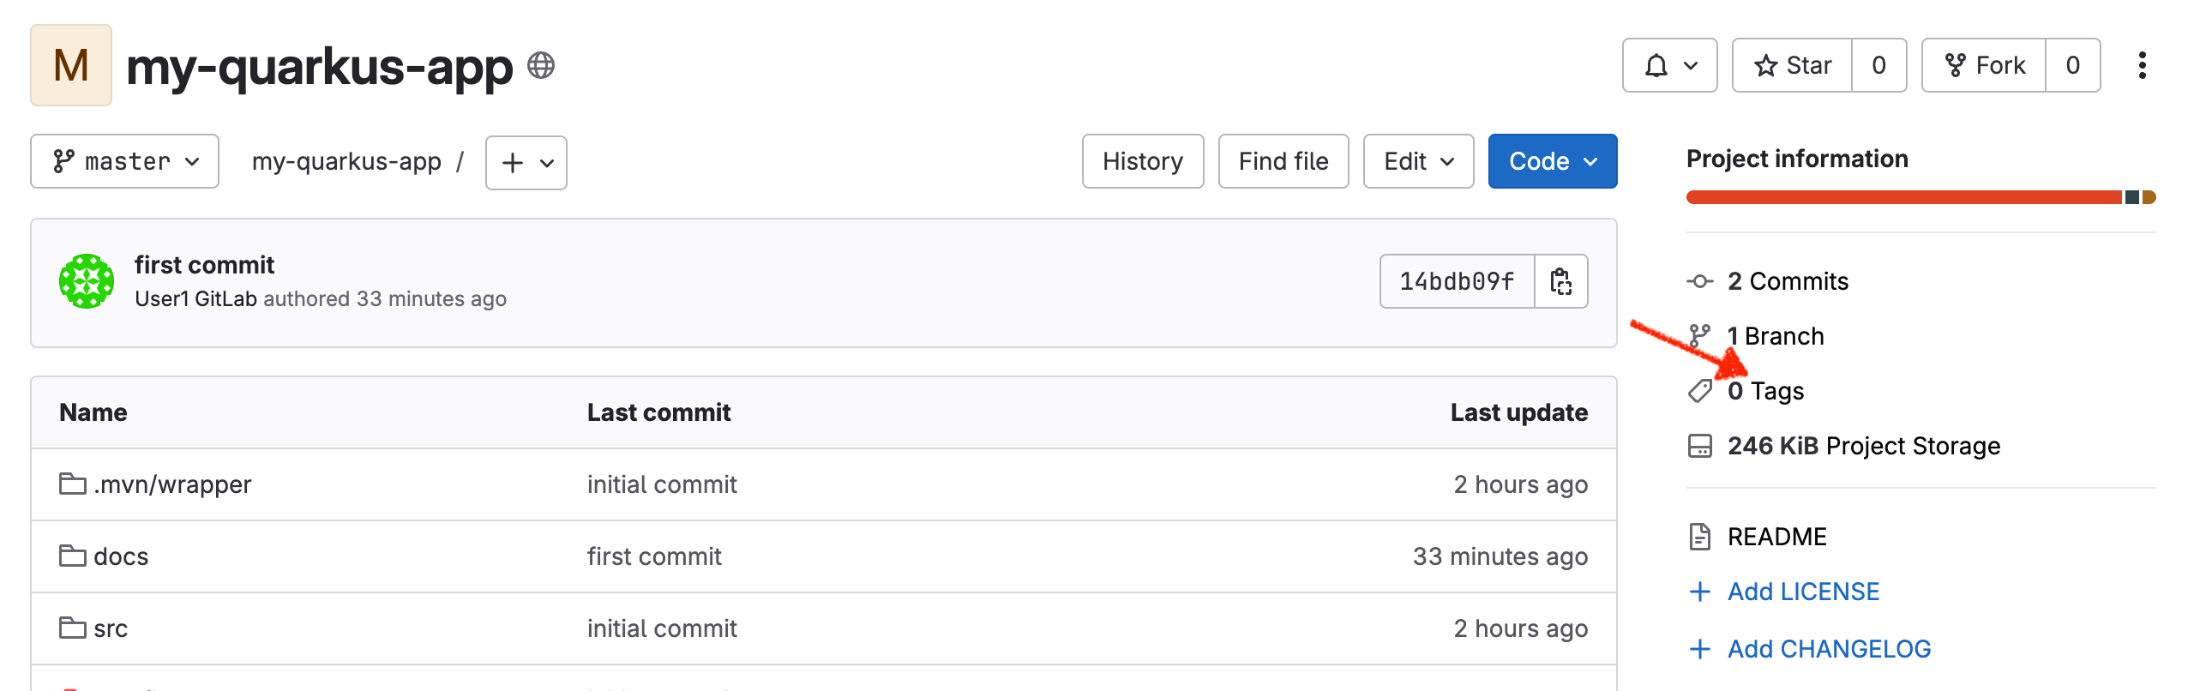Viewport: 2200px width, 691px height.
Task: Open the Edit menu
Action: coord(1417,161)
